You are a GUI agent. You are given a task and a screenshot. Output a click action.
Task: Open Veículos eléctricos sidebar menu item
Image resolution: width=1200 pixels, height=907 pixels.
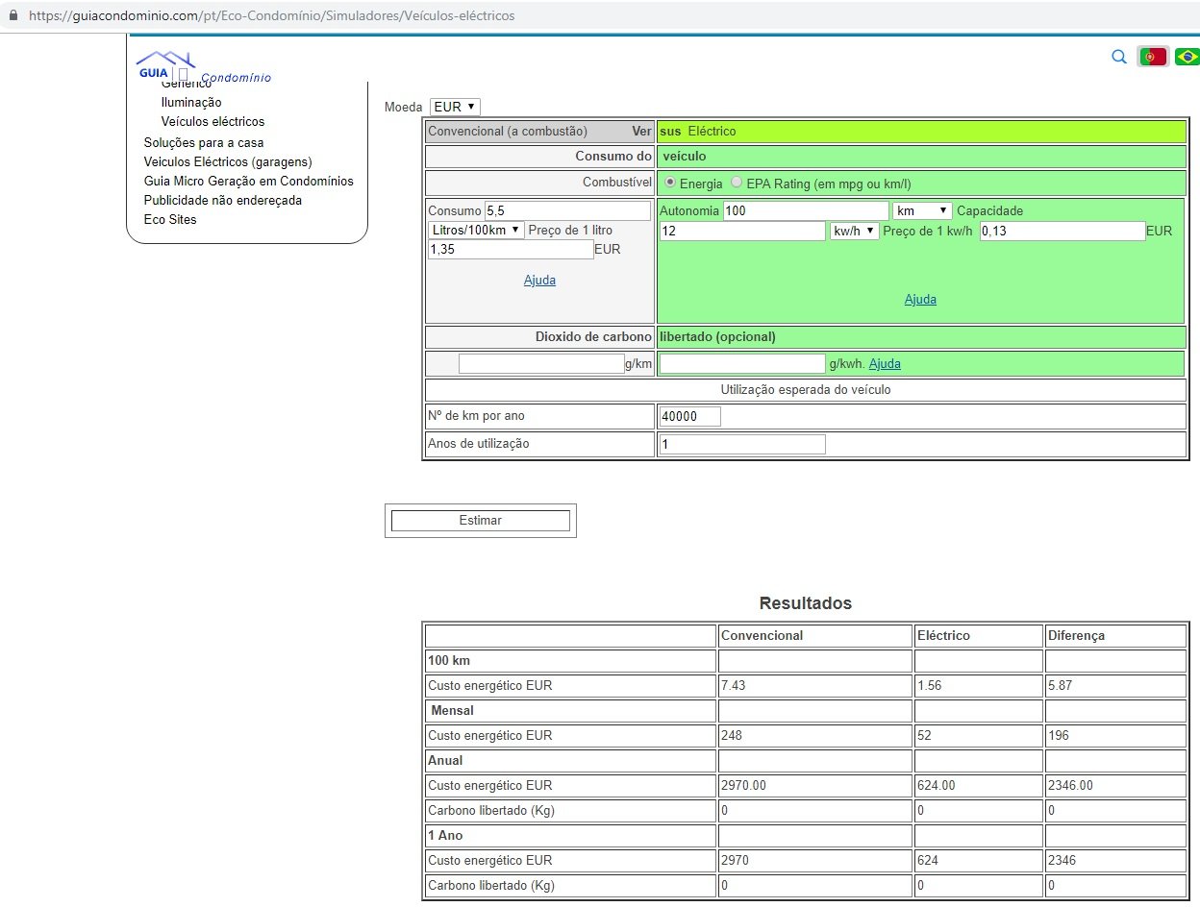[x=212, y=122]
